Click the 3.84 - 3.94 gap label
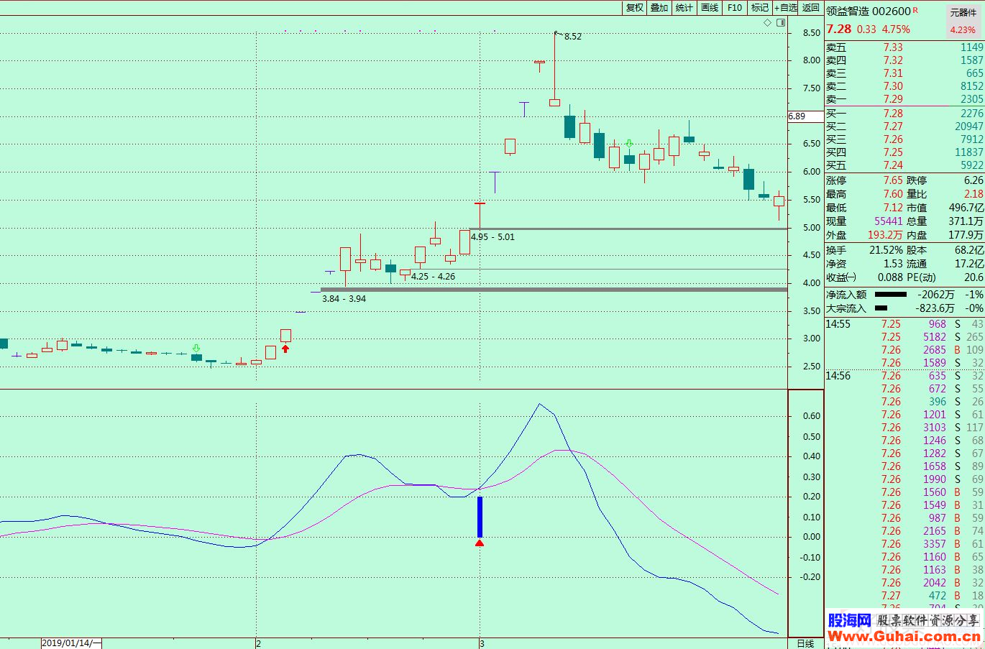Image resolution: width=985 pixels, height=649 pixels. pyautogui.click(x=344, y=299)
